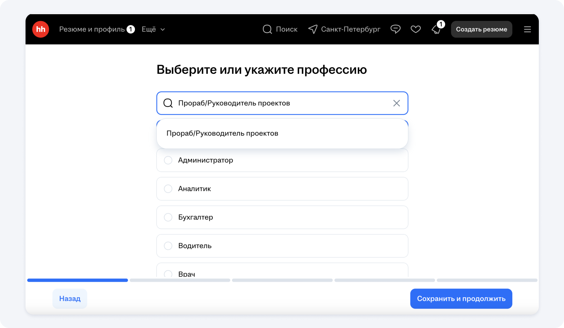
Task: Select the Администратор radio button
Action: pyautogui.click(x=168, y=160)
